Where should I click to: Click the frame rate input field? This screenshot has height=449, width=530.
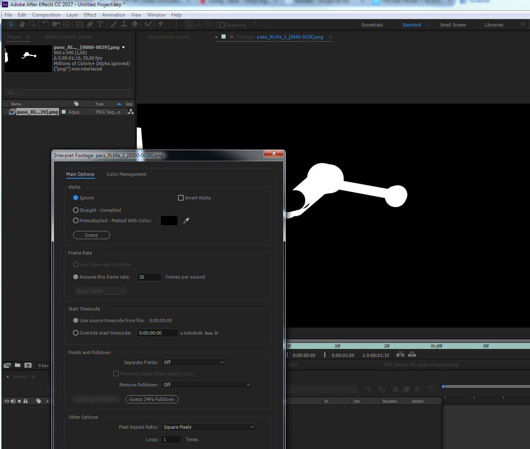pyautogui.click(x=149, y=277)
